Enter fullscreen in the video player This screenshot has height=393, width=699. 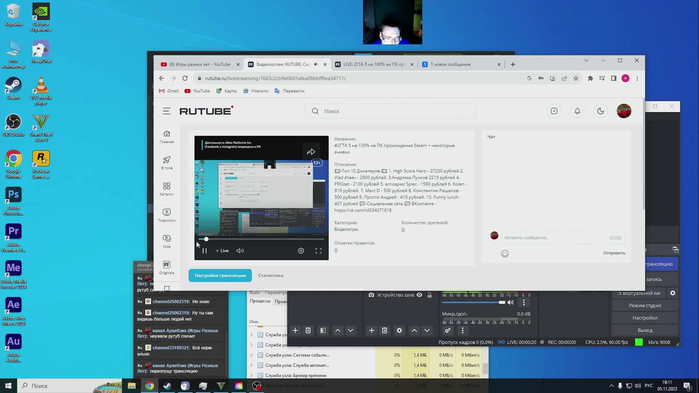point(318,251)
